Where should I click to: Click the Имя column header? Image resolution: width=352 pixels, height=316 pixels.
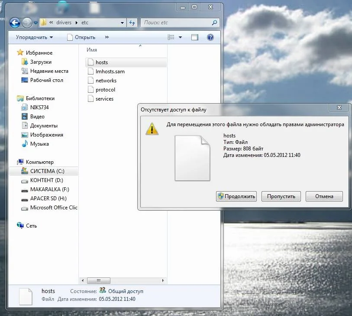pos(92,50)
